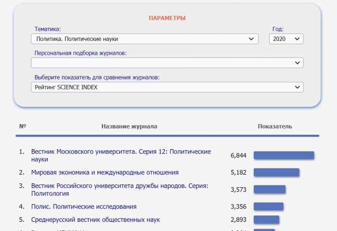Click the Показатель column header
The height and width of the screenshot is (231, 337).
click(x=275, y=127)
